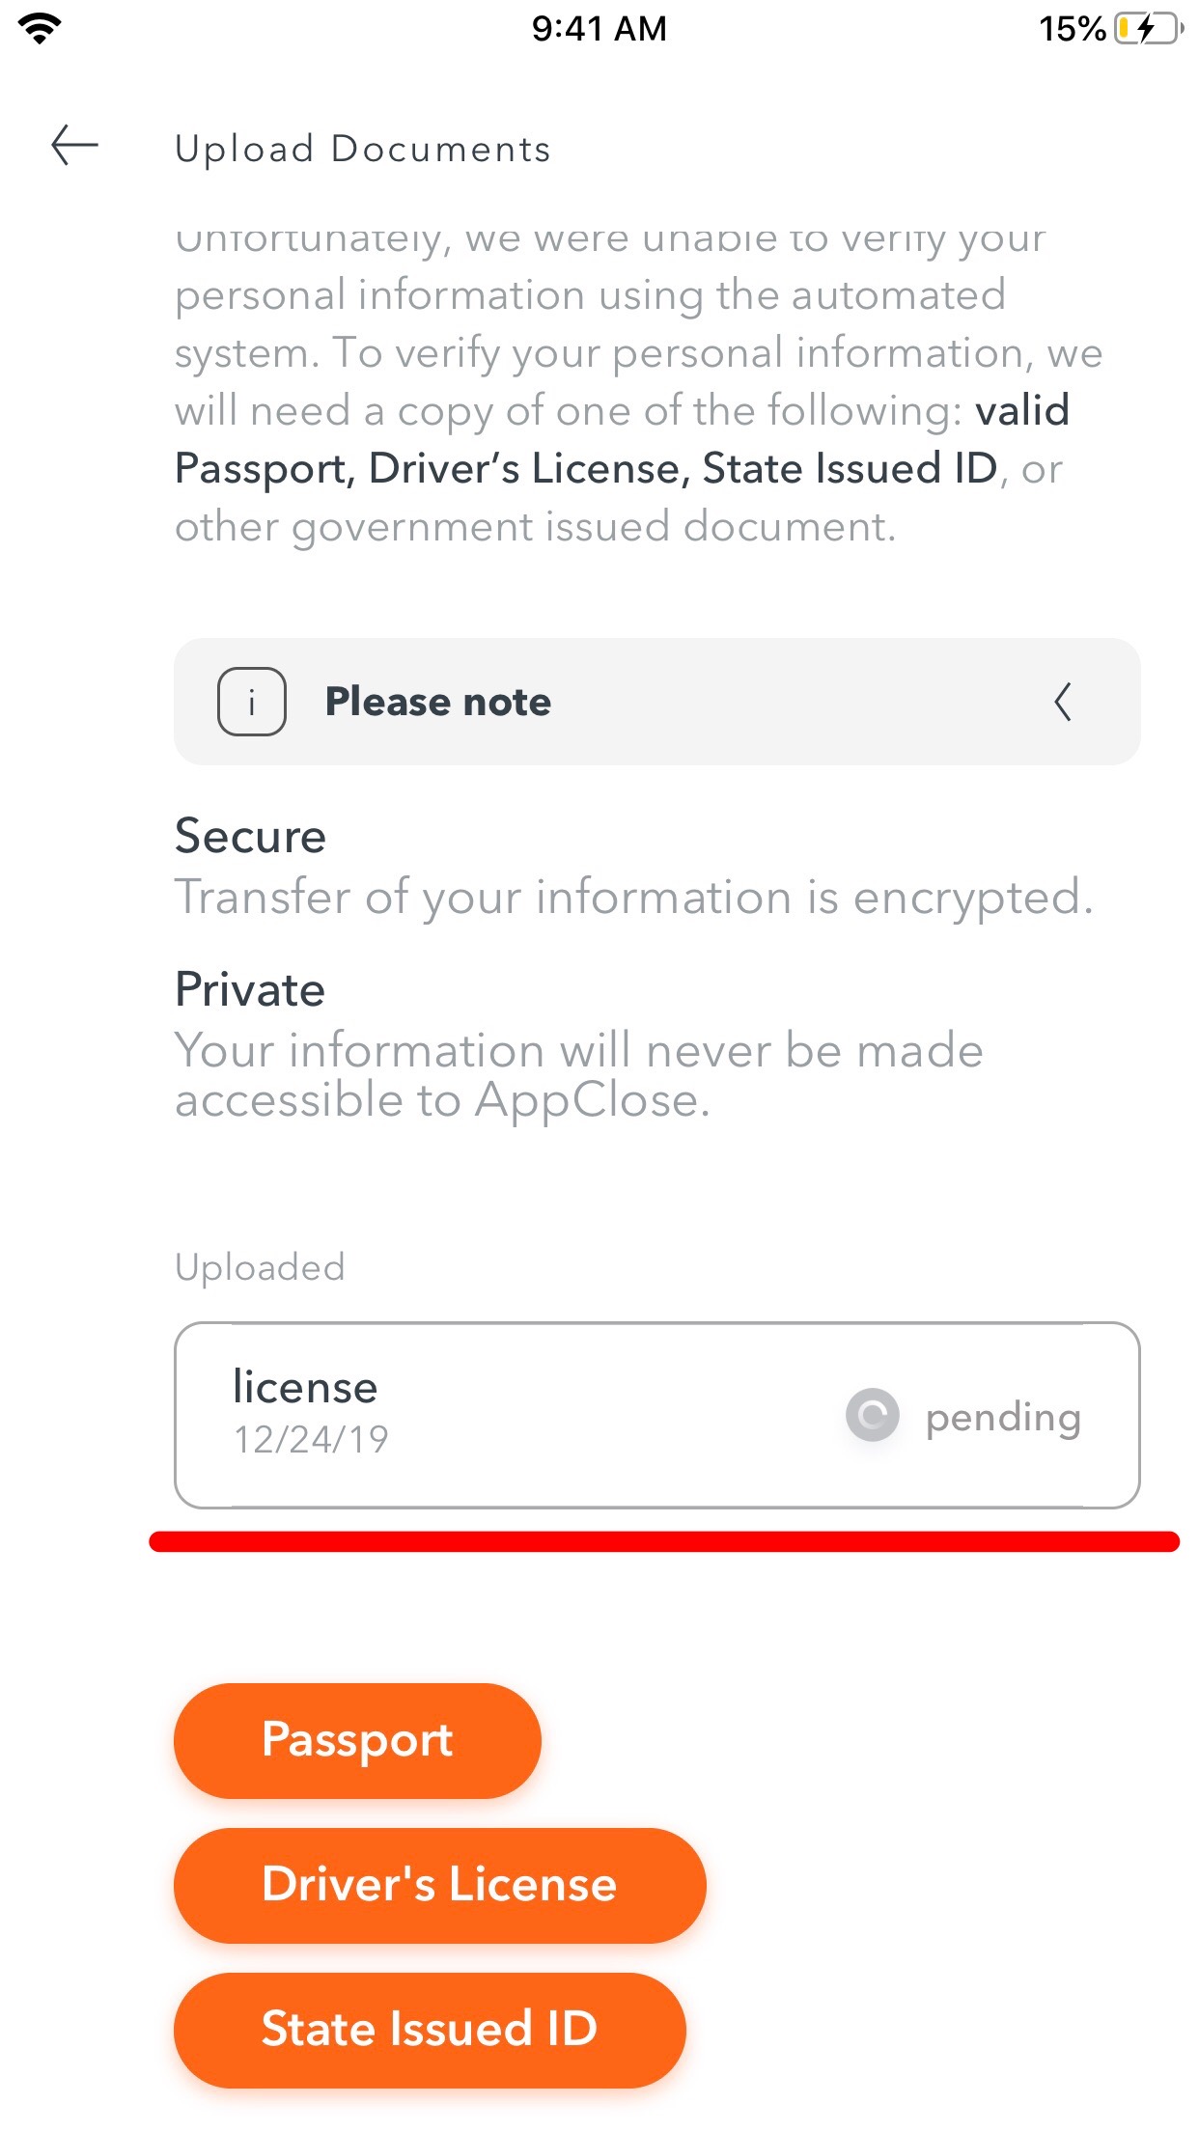This screenshot has height=2131, width=1199.
Task: Choose Passport upload option
Action: [357, 1740]
